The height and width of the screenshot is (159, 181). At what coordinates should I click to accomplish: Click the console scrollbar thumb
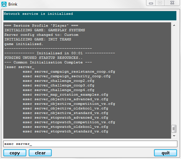pyautogui.click(x=174, y=129)
